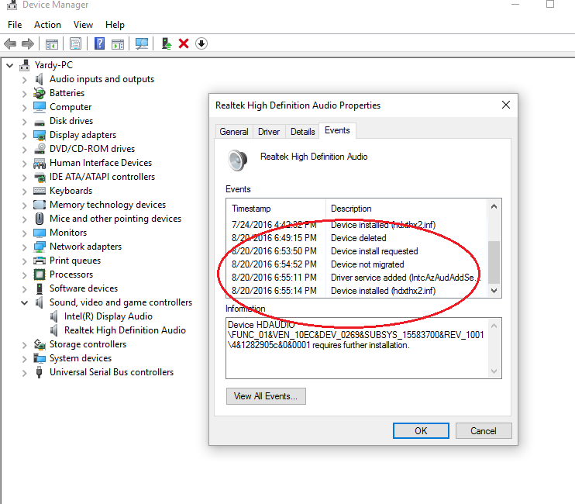Image resolution: width=575 pixels, height=504 pixels.
Task: Click the speaker icon in Properties dialog
Action: (x=237, y=161)
